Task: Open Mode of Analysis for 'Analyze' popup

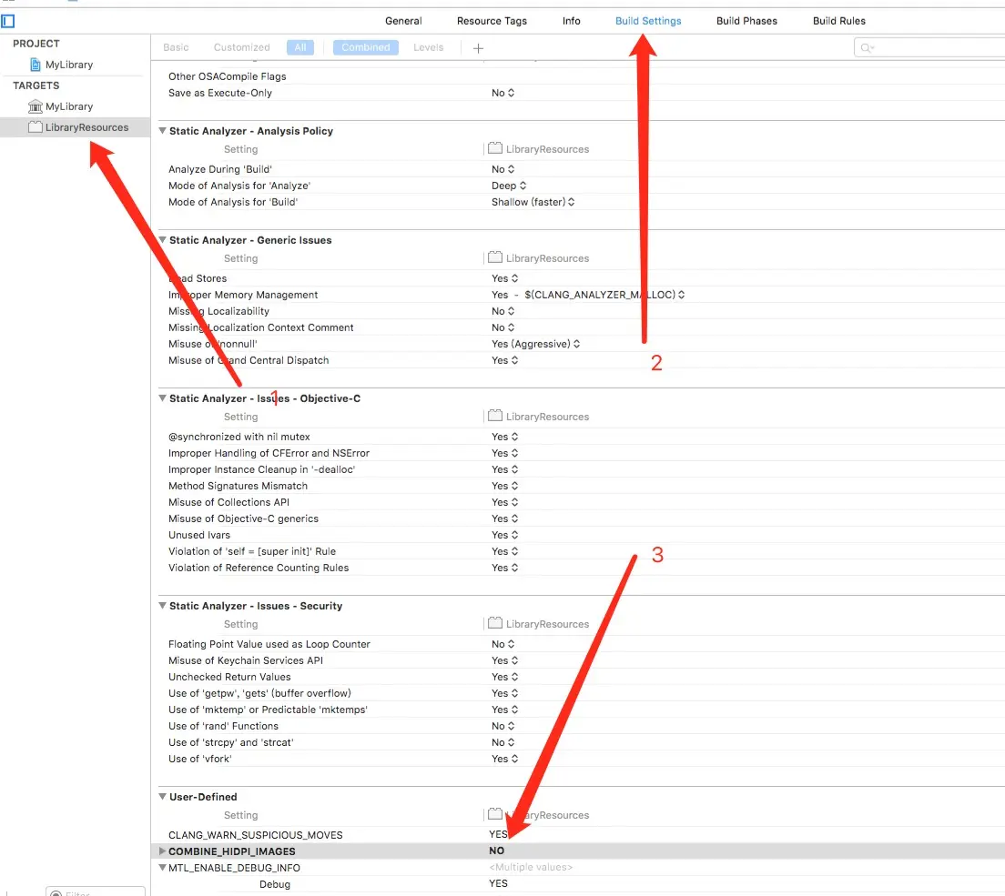Action: point(509,186)
